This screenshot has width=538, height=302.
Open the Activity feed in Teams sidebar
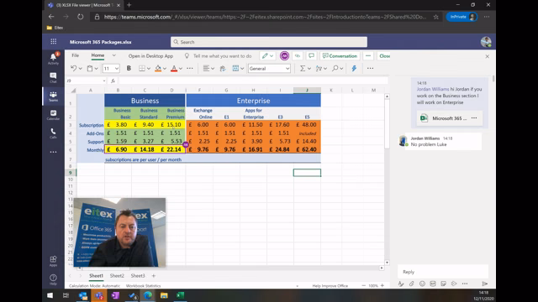click(x=53, y=59)
